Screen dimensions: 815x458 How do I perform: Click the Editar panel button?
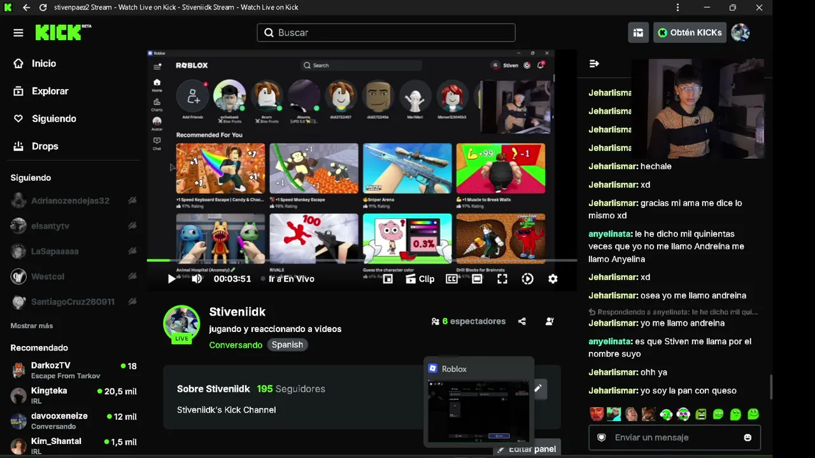click(x=527, y=448)
